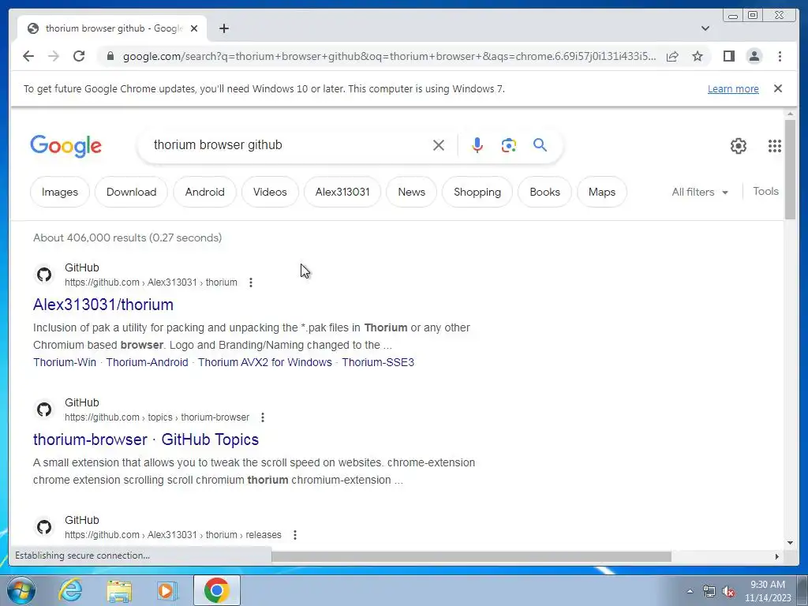Image resolution: width=808 pixels, height=606 pixels.
Task: Click the search query input field
Action: (289, 145)
